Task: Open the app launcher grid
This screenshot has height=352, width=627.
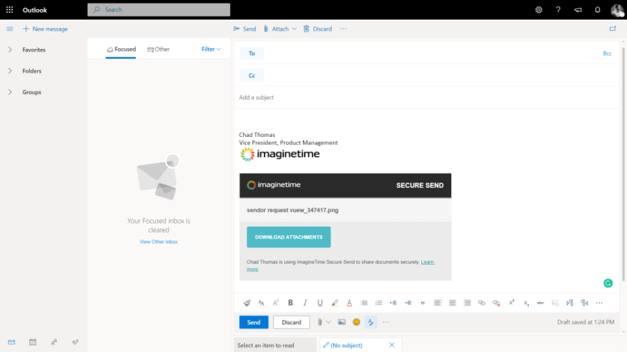Action: tap(10, 10)
